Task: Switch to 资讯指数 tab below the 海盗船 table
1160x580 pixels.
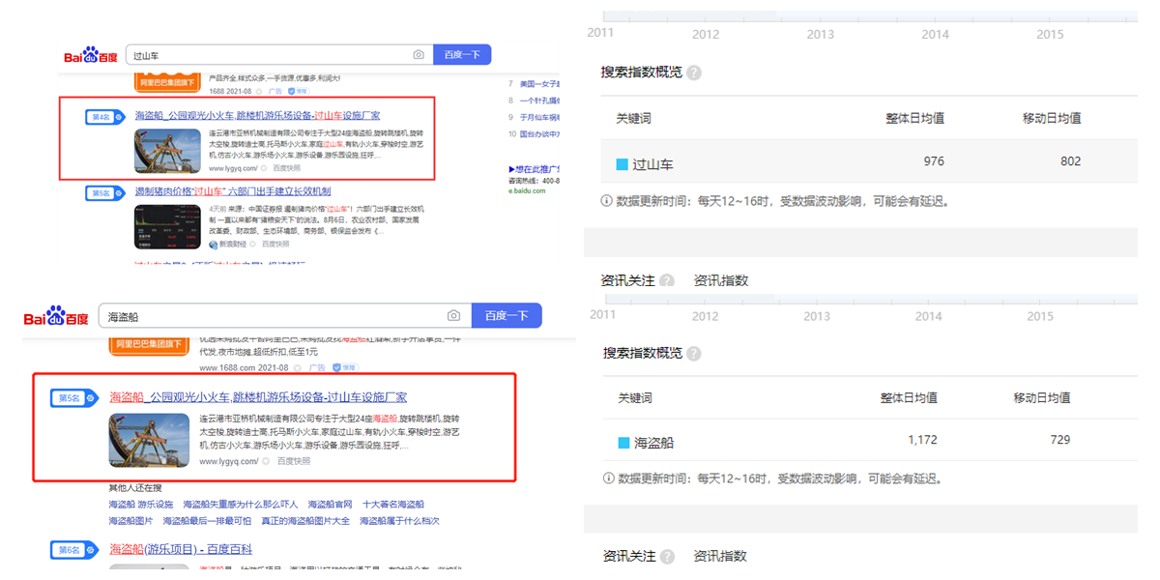Action: coord(720,557)
